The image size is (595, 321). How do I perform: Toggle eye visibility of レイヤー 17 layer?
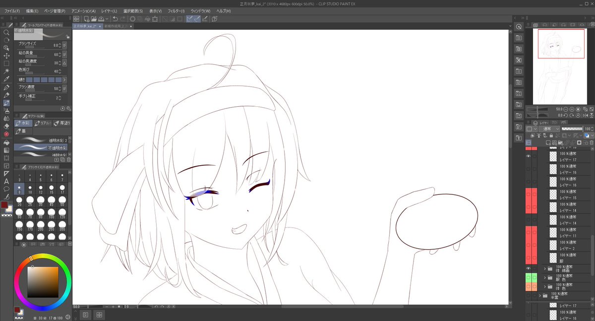click(x=528, y=156)
